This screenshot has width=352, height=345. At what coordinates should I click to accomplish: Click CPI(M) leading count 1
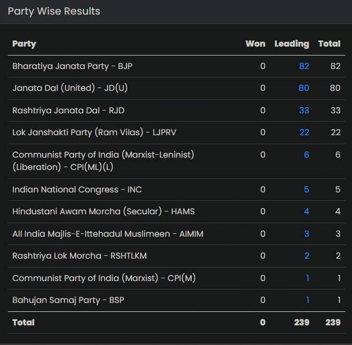[x=307, y=278]
